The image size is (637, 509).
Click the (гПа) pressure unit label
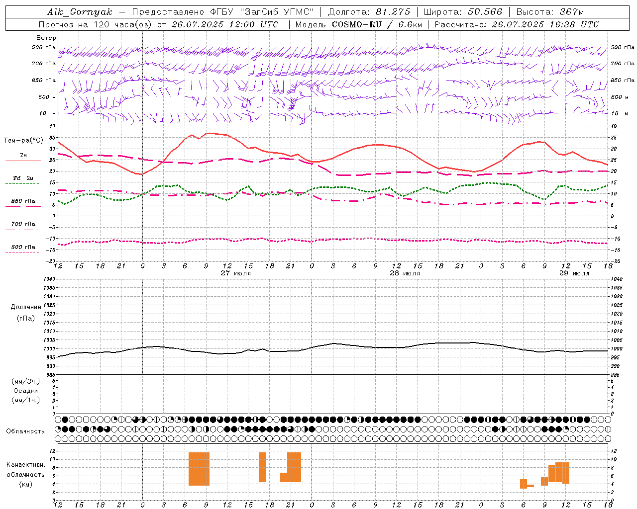(x=26, y=318)
